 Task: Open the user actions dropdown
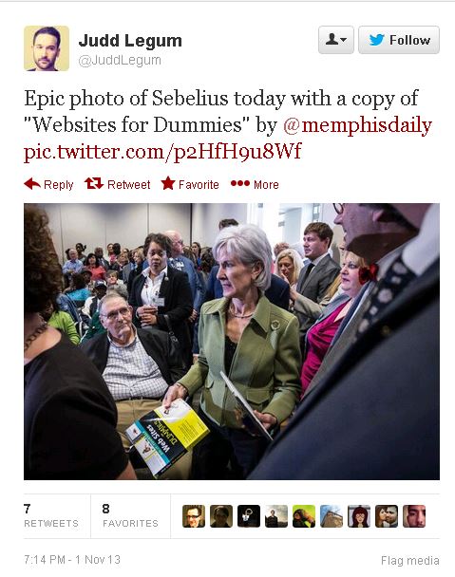click(336, 40)
